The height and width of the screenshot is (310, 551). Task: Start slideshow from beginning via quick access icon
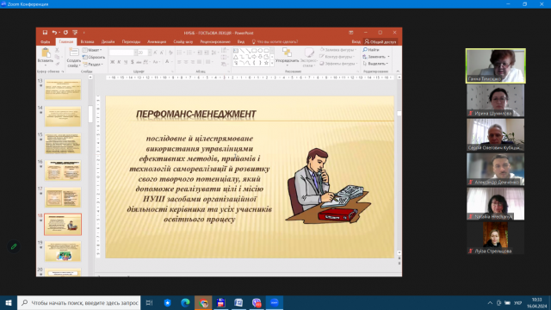point(75,33)
